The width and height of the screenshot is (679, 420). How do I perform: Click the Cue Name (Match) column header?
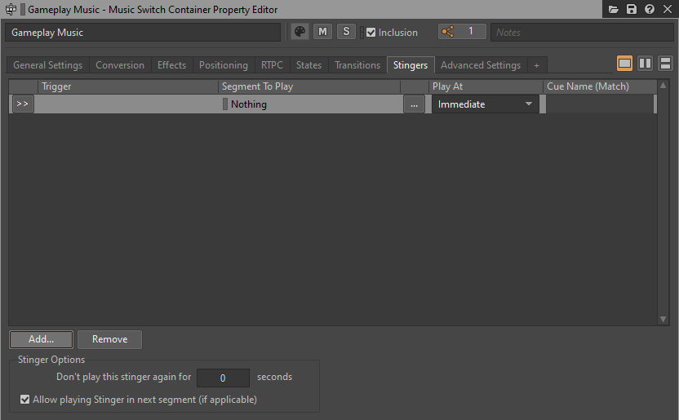(x=600, y=86)
